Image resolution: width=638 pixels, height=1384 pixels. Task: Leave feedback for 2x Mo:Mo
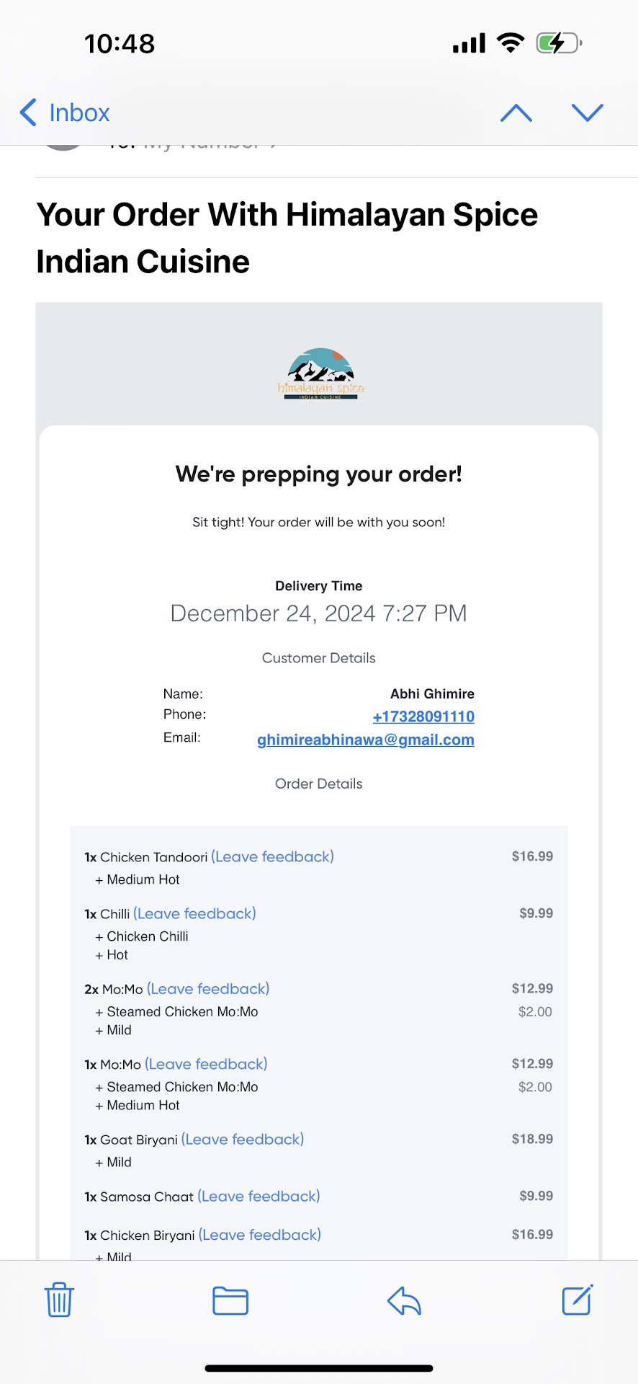point(208,989)
